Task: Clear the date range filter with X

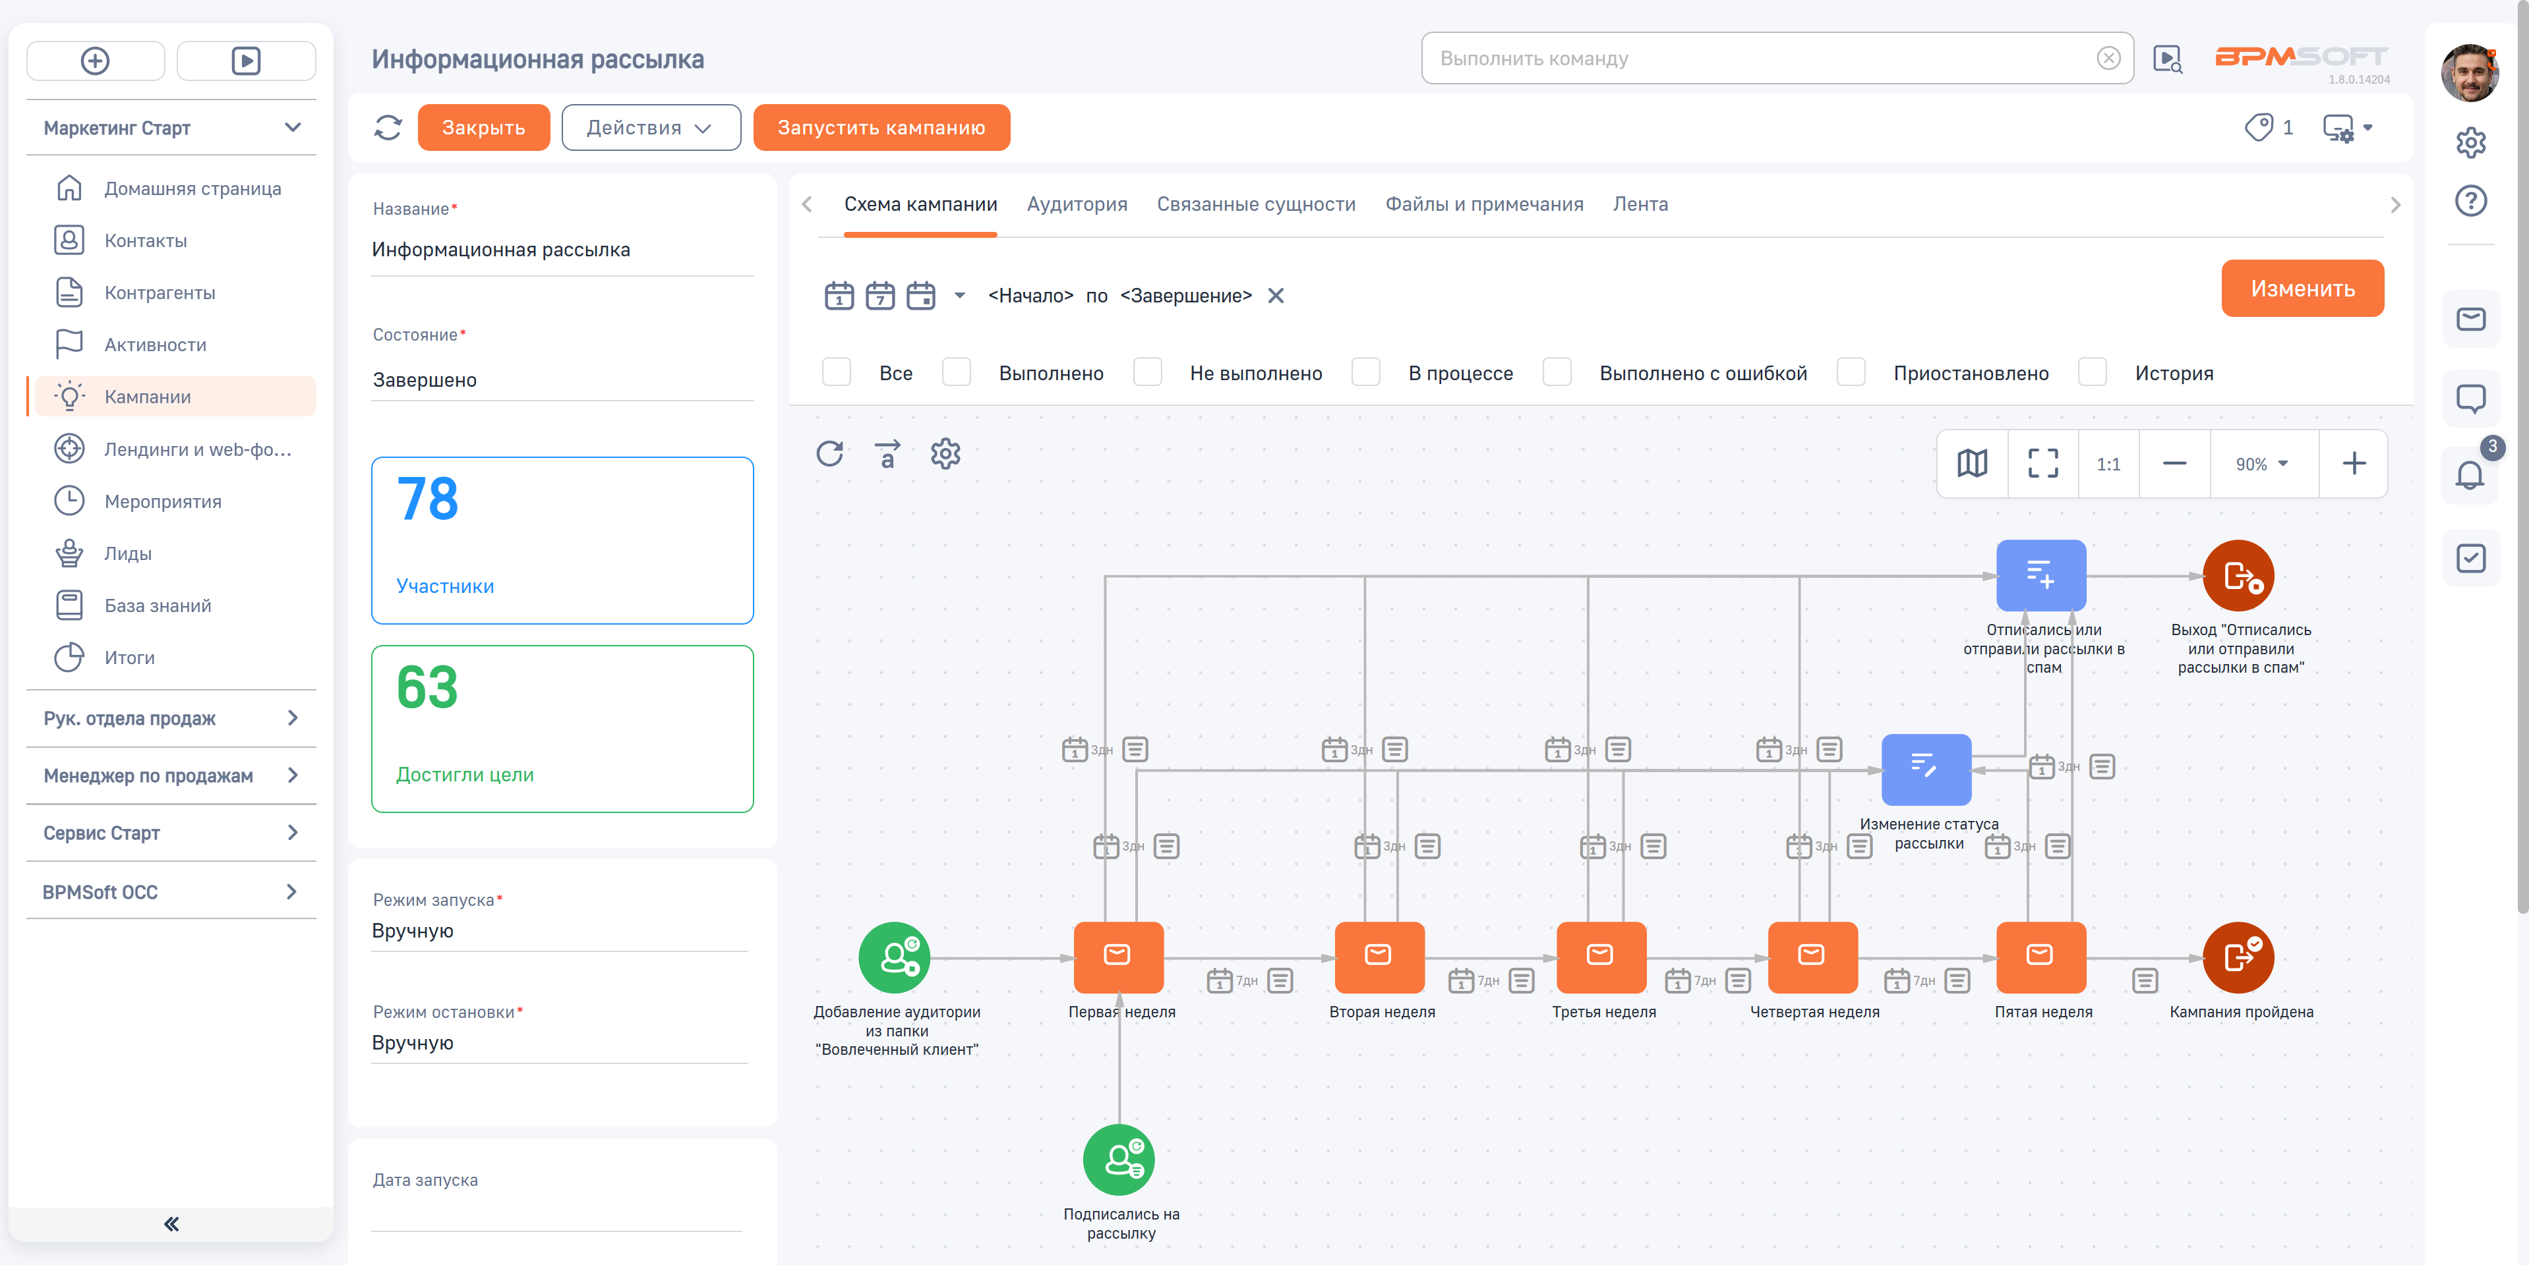Action: point(1275,295)
